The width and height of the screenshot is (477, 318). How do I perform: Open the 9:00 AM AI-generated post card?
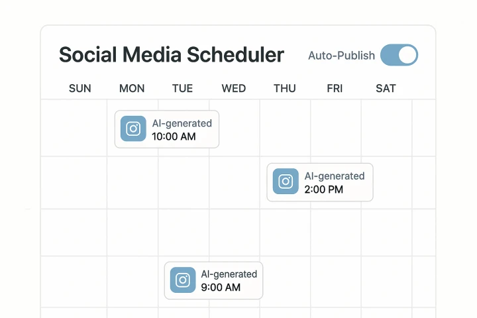click(x=213, y=281)
